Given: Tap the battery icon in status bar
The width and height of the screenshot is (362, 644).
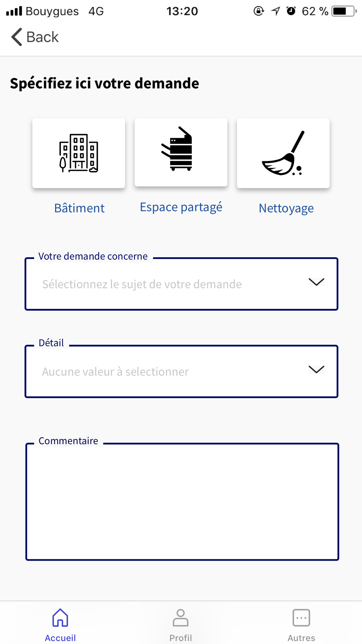Looking at the screenshot, I should pyautogui.click(x=344, y=11).
